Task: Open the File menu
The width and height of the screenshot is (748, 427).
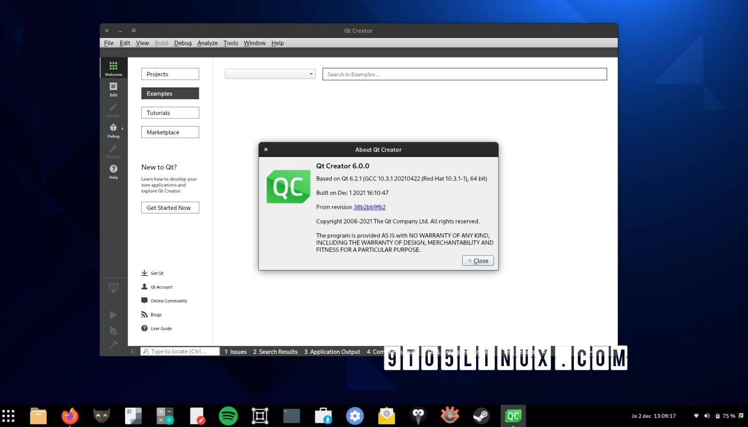Action: pos(108,43)
